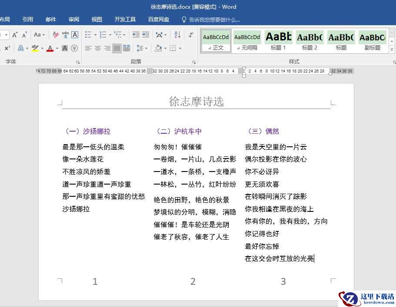Apply multilevel list formatting
Screen dimensions: 396x307
[x=118, y=35]
